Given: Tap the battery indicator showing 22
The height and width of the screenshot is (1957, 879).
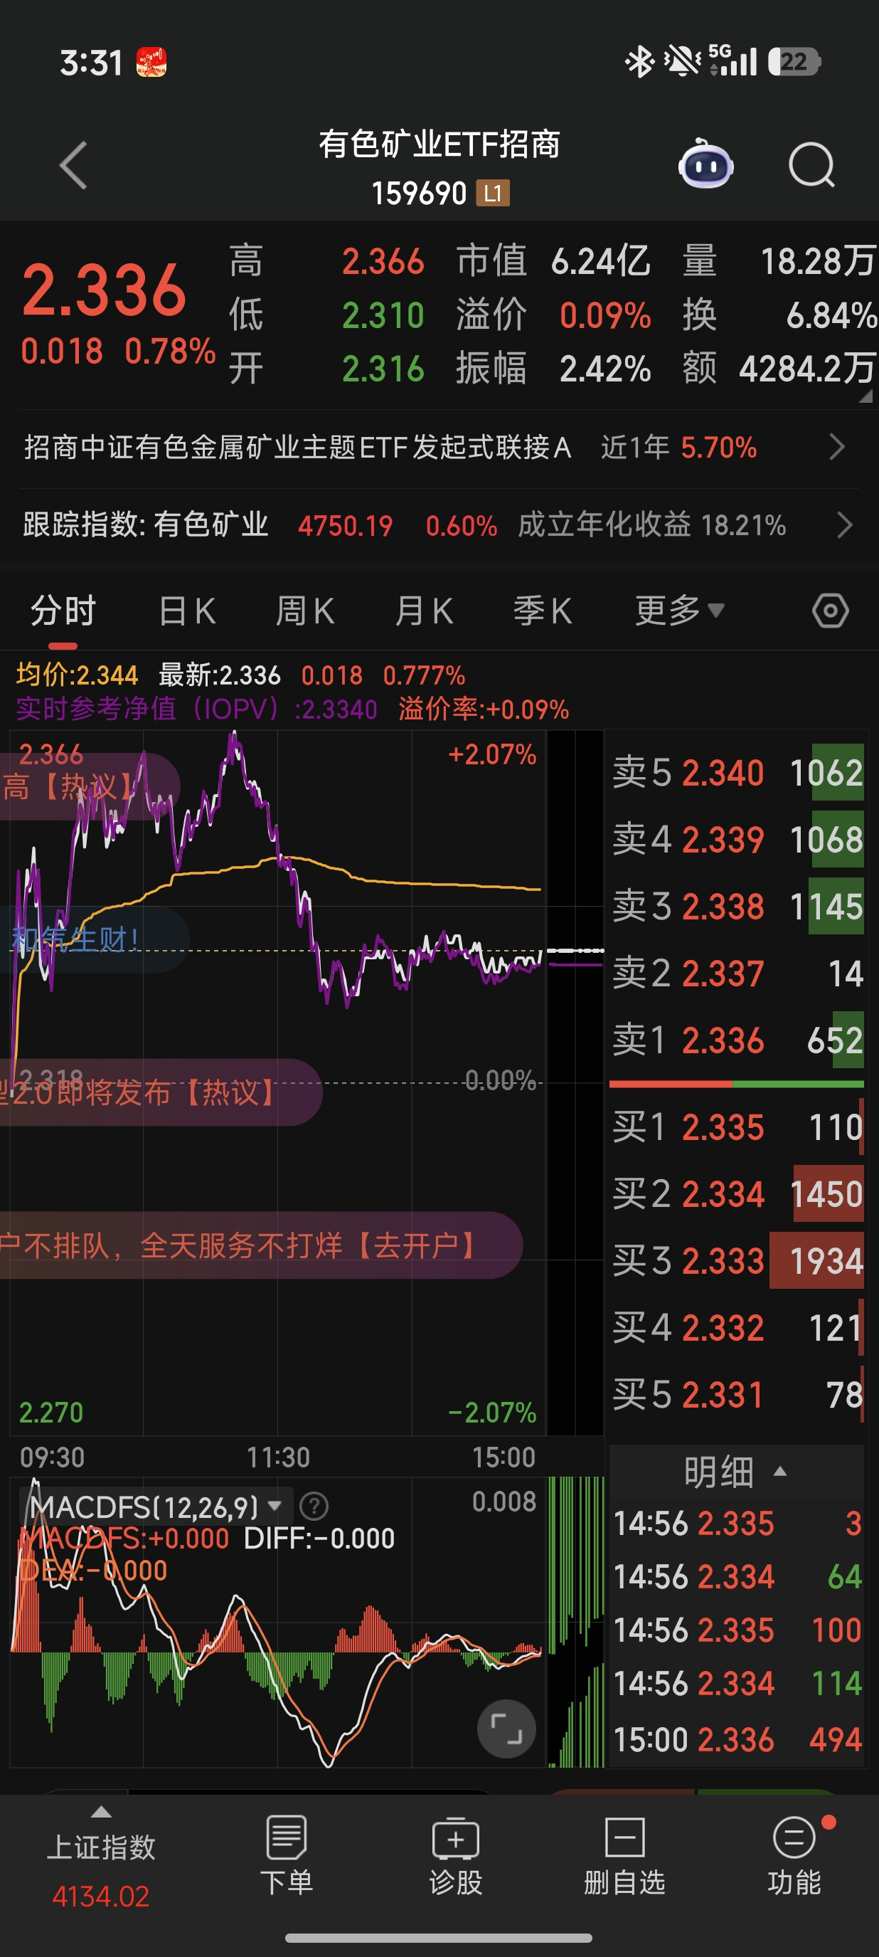Looking at the screenshot, I should click(794, 61).
